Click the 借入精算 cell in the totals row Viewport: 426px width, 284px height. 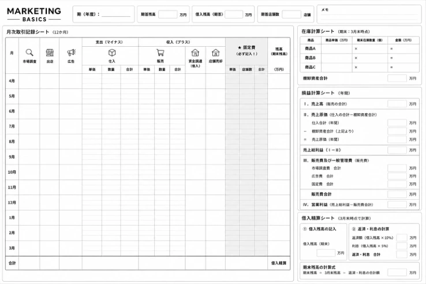tap(279, 263)
